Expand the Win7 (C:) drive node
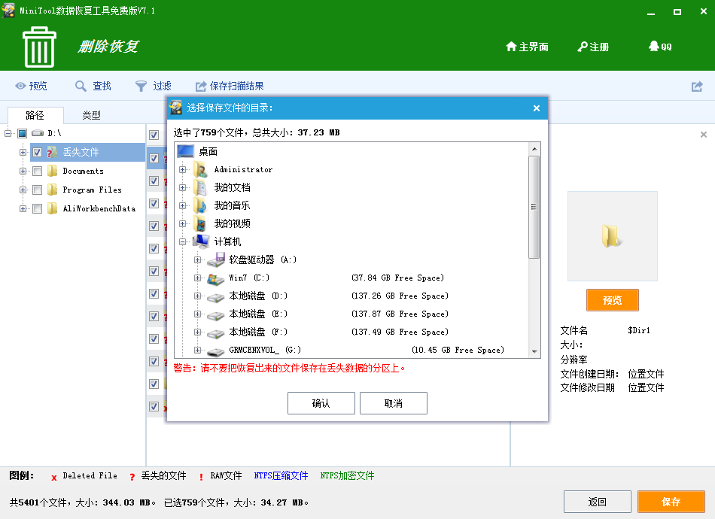Screen dimensions: 715x519 197,278
